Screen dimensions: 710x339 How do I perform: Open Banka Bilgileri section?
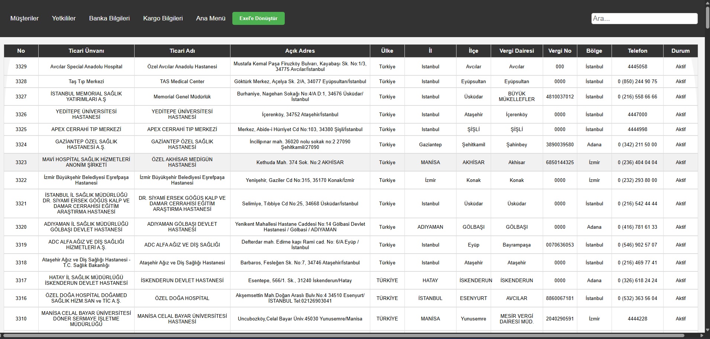coord(109,18)
